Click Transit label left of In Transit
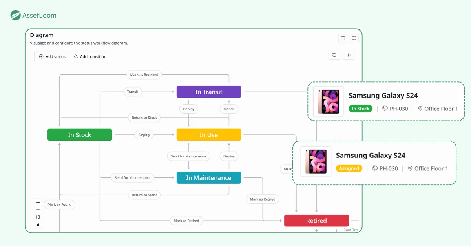 [133, 92]
